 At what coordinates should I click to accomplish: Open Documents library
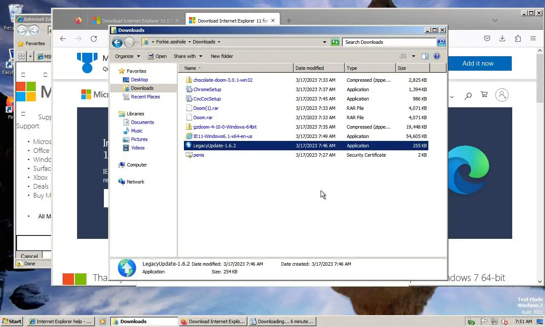tap(142, 122)
